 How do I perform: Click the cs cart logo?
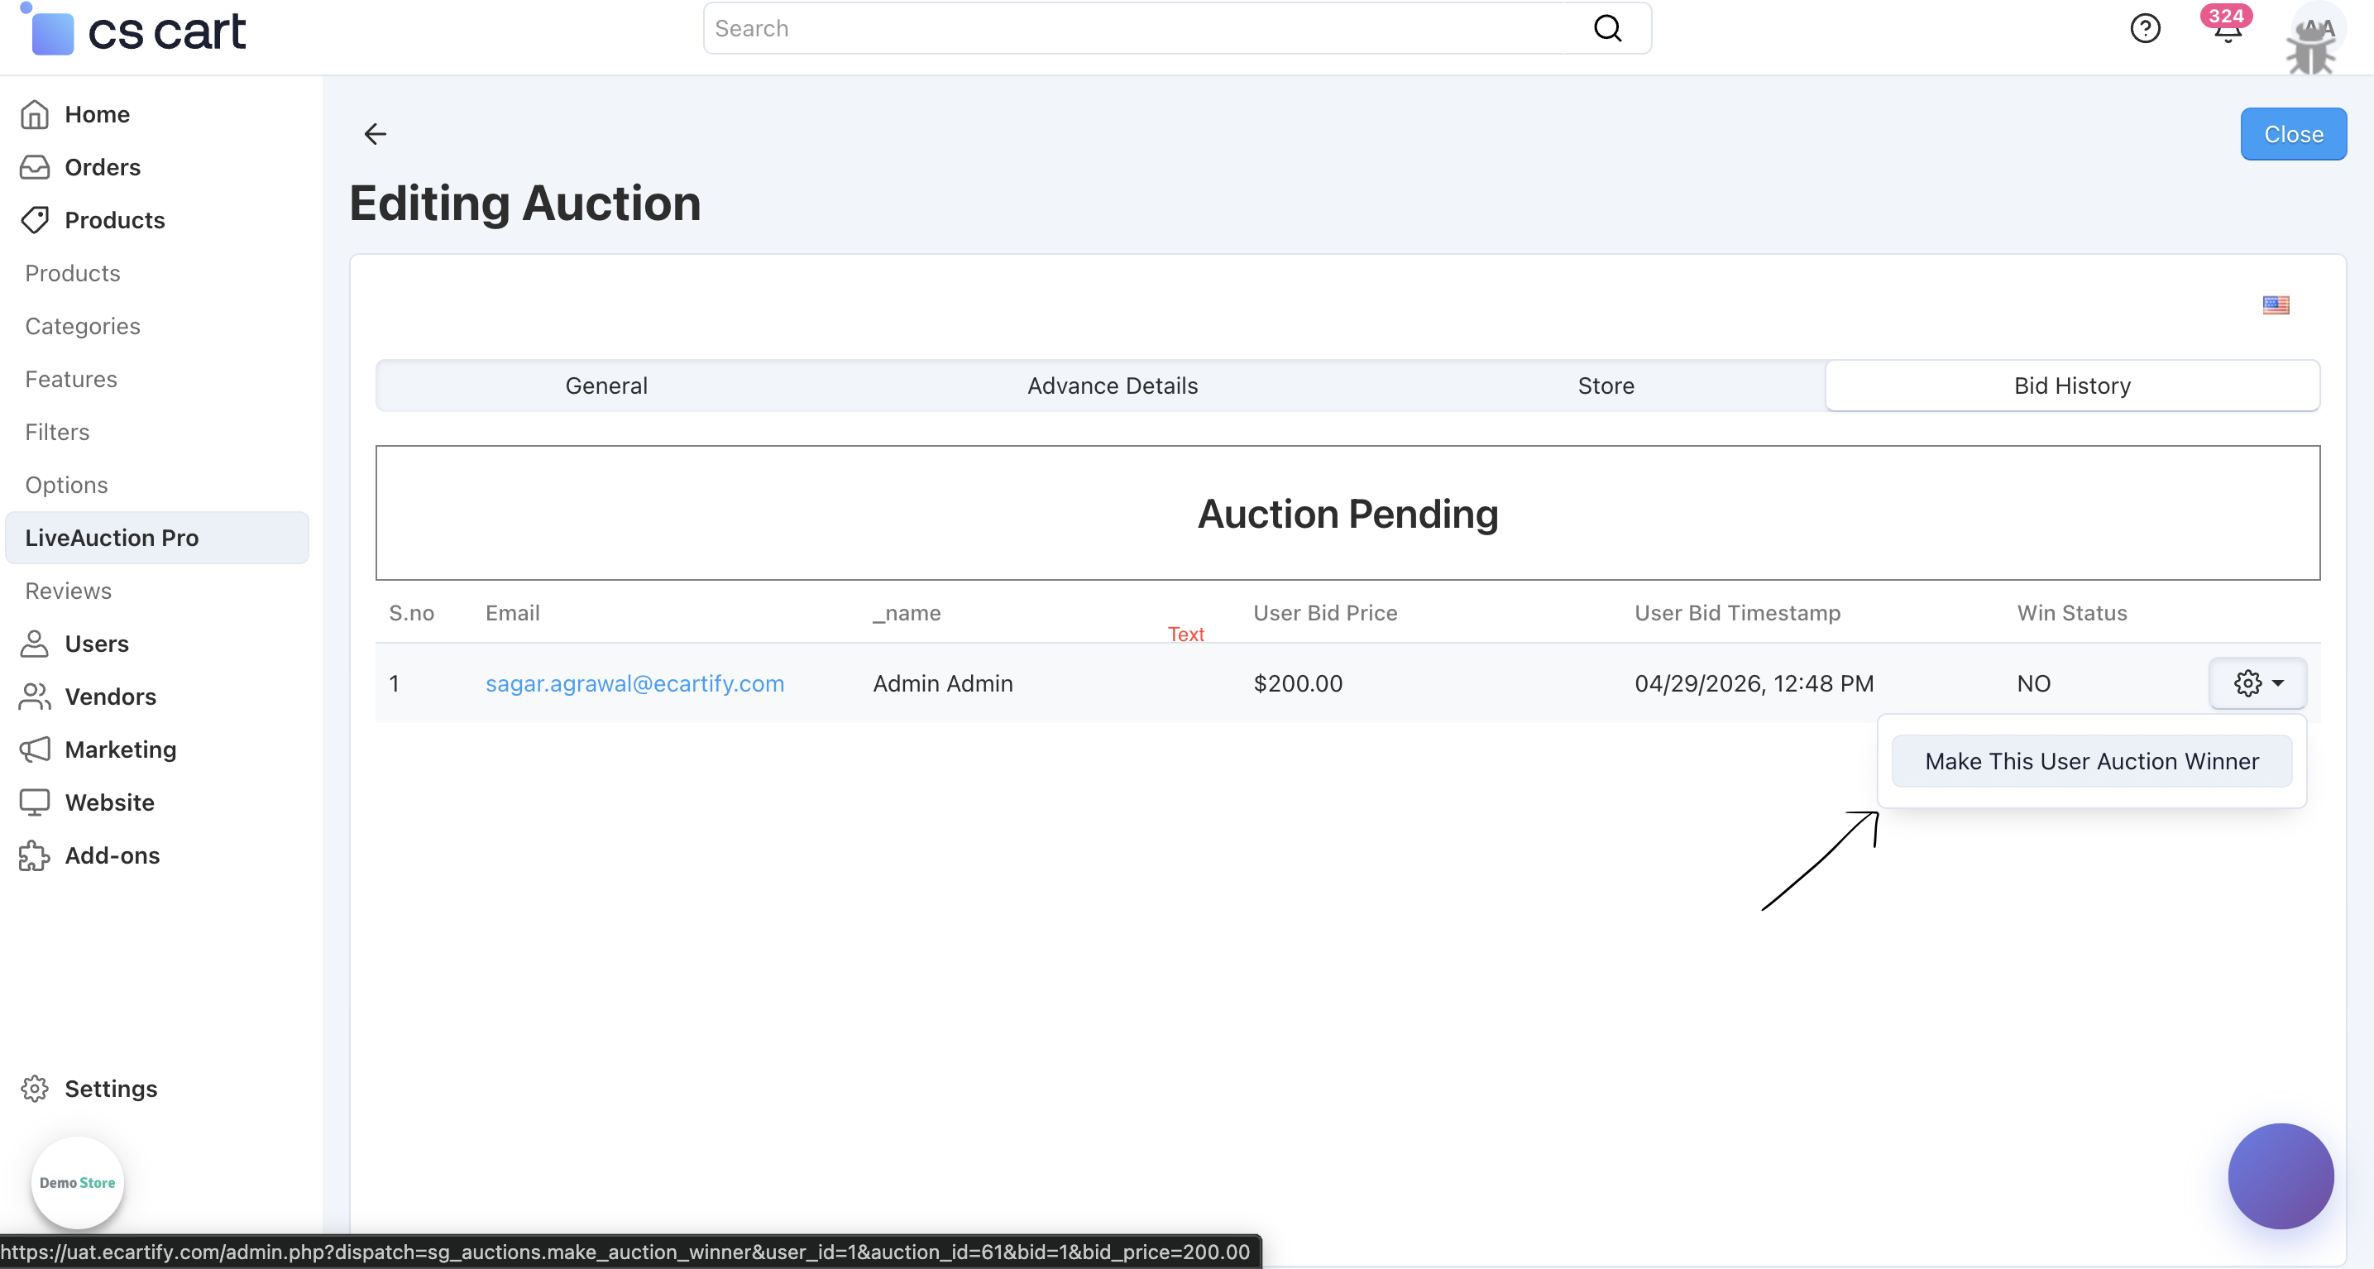pos(134,31)
